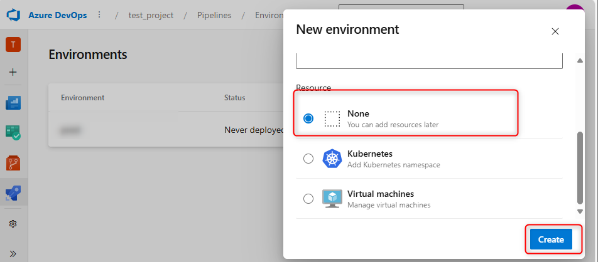Viewport: 598px width, 262px height.
Task: Select the None resource radio button
Action: [x=308, y=118]
